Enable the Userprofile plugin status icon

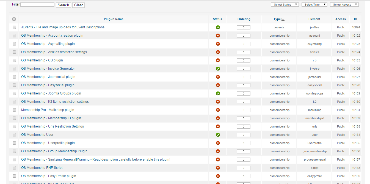[218, 143]
